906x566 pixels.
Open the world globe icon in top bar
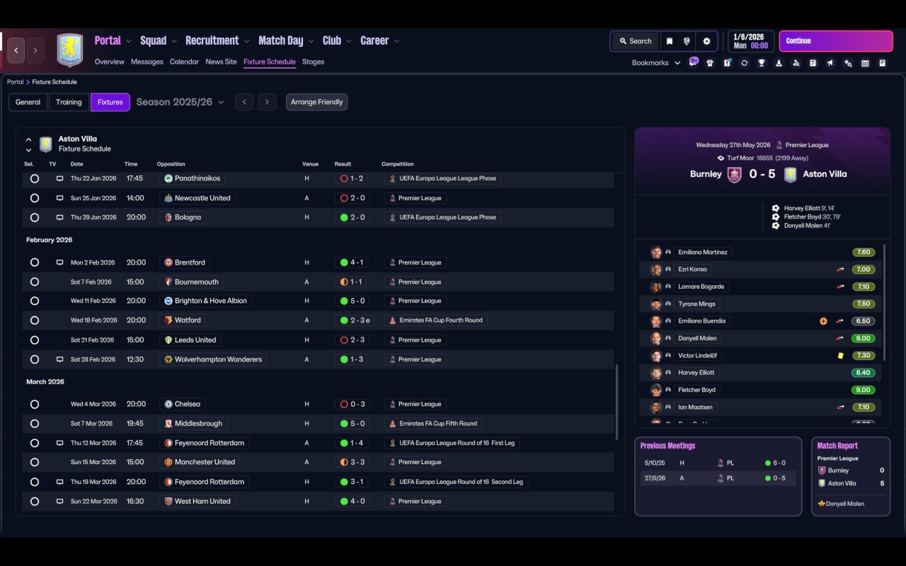(x=687, y=41)
